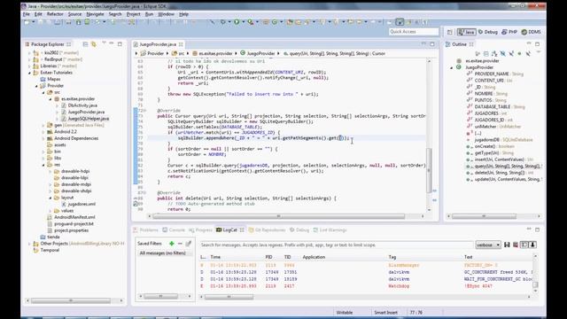Toggle the Scroll Lock in LogCat

[x=532, y=245]
